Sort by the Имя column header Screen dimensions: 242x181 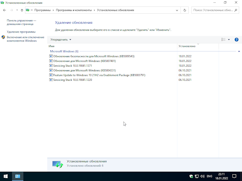click(112, 46)
